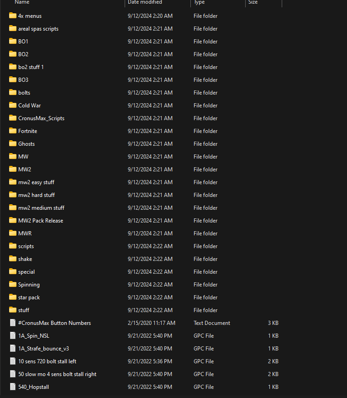
Task: Click the '540_Hopstall' file name
Action: pyautogui.click(x=33, y=387)
